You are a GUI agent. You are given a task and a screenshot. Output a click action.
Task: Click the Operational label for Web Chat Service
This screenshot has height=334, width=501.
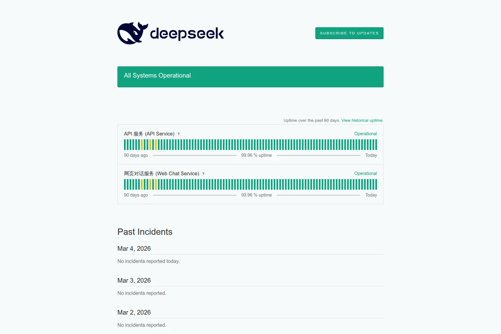[x=365, y=173]
